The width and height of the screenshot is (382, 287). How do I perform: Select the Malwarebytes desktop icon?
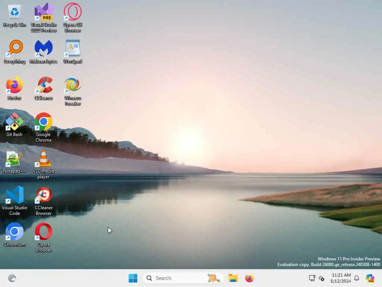[x=44, y=52]
